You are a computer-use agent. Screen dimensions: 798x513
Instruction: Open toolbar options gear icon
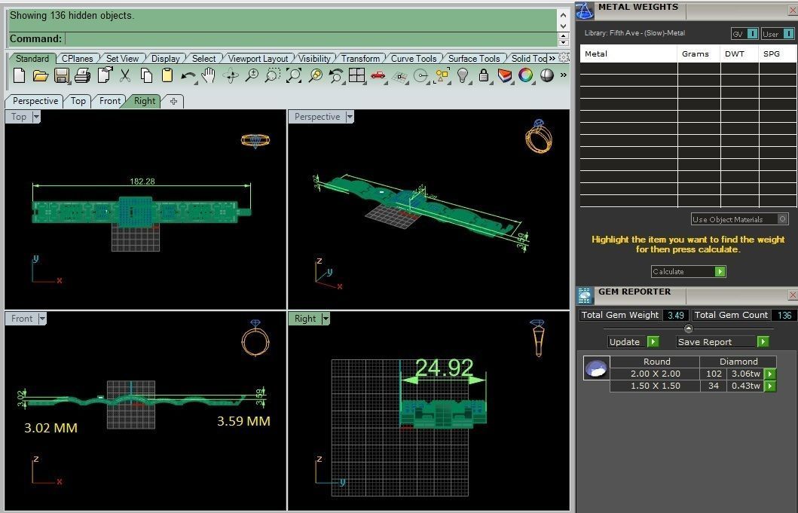pyautogui.click(x=564, y=57)
